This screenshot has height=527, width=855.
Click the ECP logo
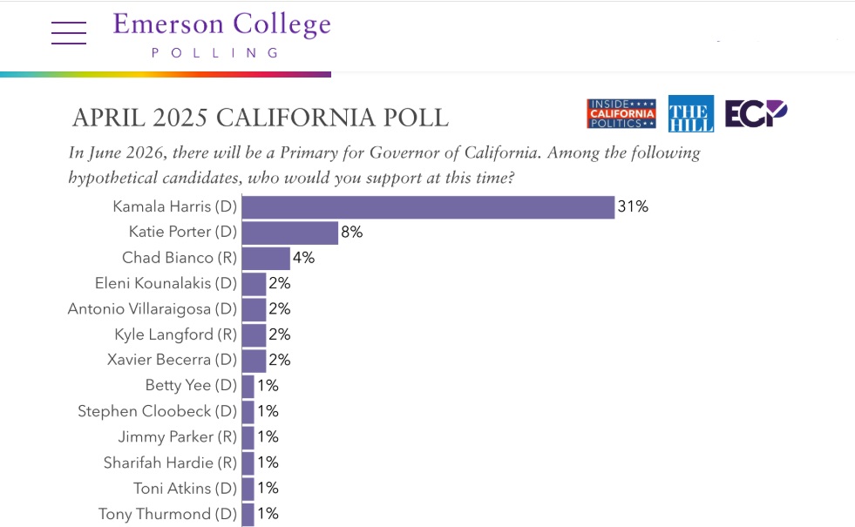[x=756, y=113]
